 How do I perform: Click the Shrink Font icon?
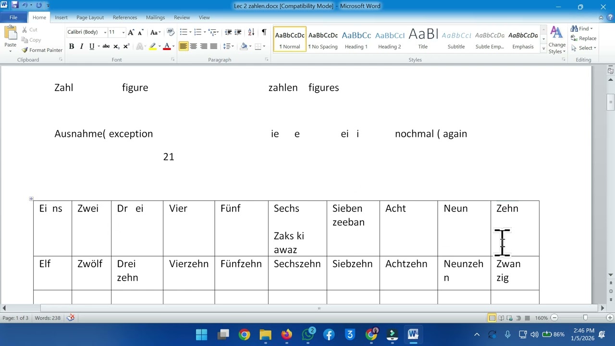pos(140,32)
